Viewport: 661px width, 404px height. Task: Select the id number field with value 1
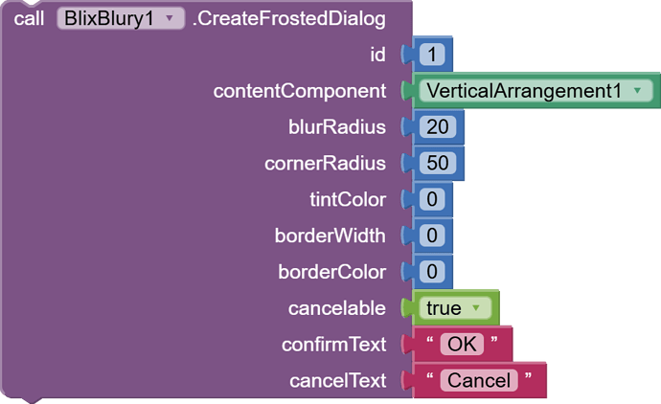pyautogui.click(x=432, y=55)
